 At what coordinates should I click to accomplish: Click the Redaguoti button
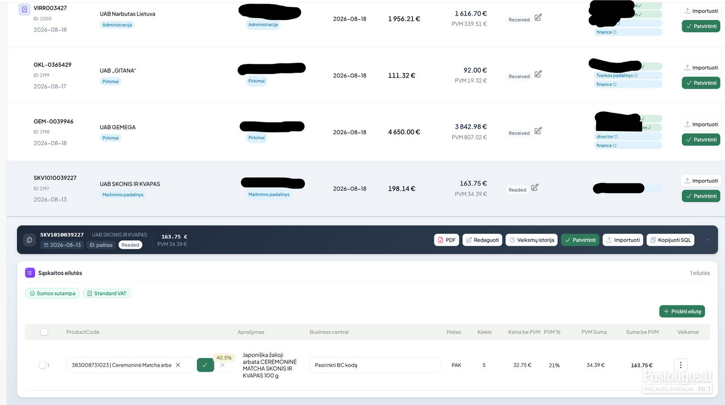click(x=482, y=240)
